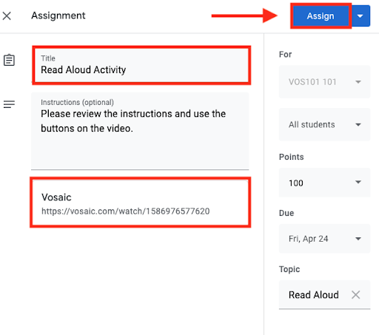Open the All students dropdown
This screenshot has width=379, height=335.
pyautogui.click(x=324, y=124)
